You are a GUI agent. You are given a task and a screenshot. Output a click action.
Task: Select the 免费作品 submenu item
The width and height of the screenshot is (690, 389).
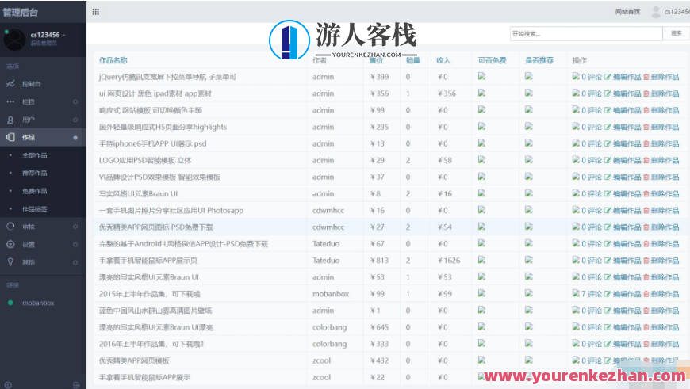tap(35, 191)
